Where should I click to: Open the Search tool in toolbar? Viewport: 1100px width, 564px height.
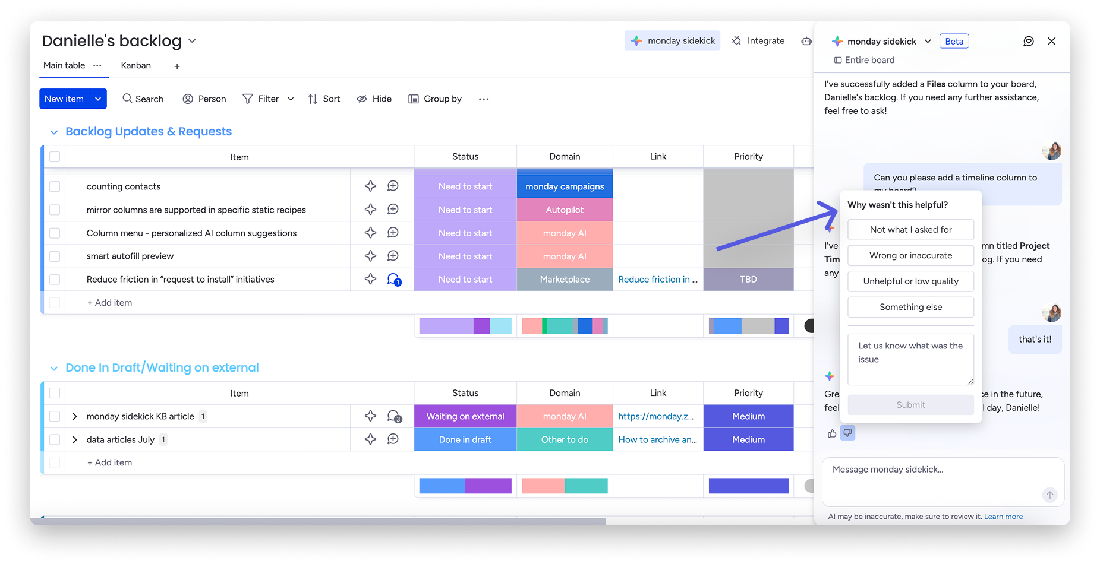pos(143,99)
